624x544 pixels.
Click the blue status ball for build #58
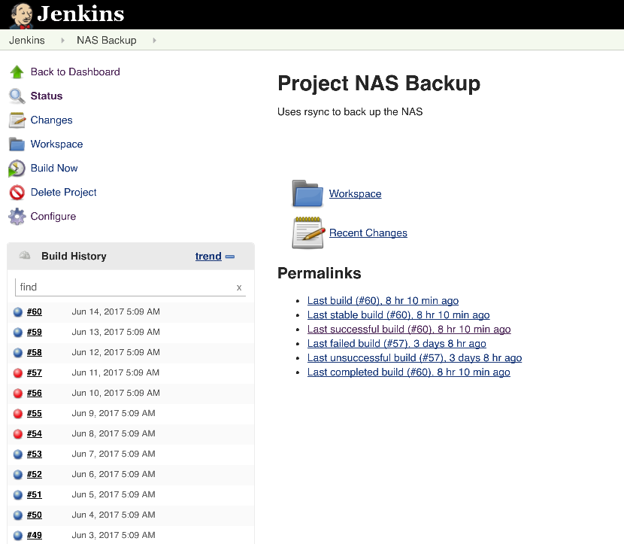click(x=18, y=352)
